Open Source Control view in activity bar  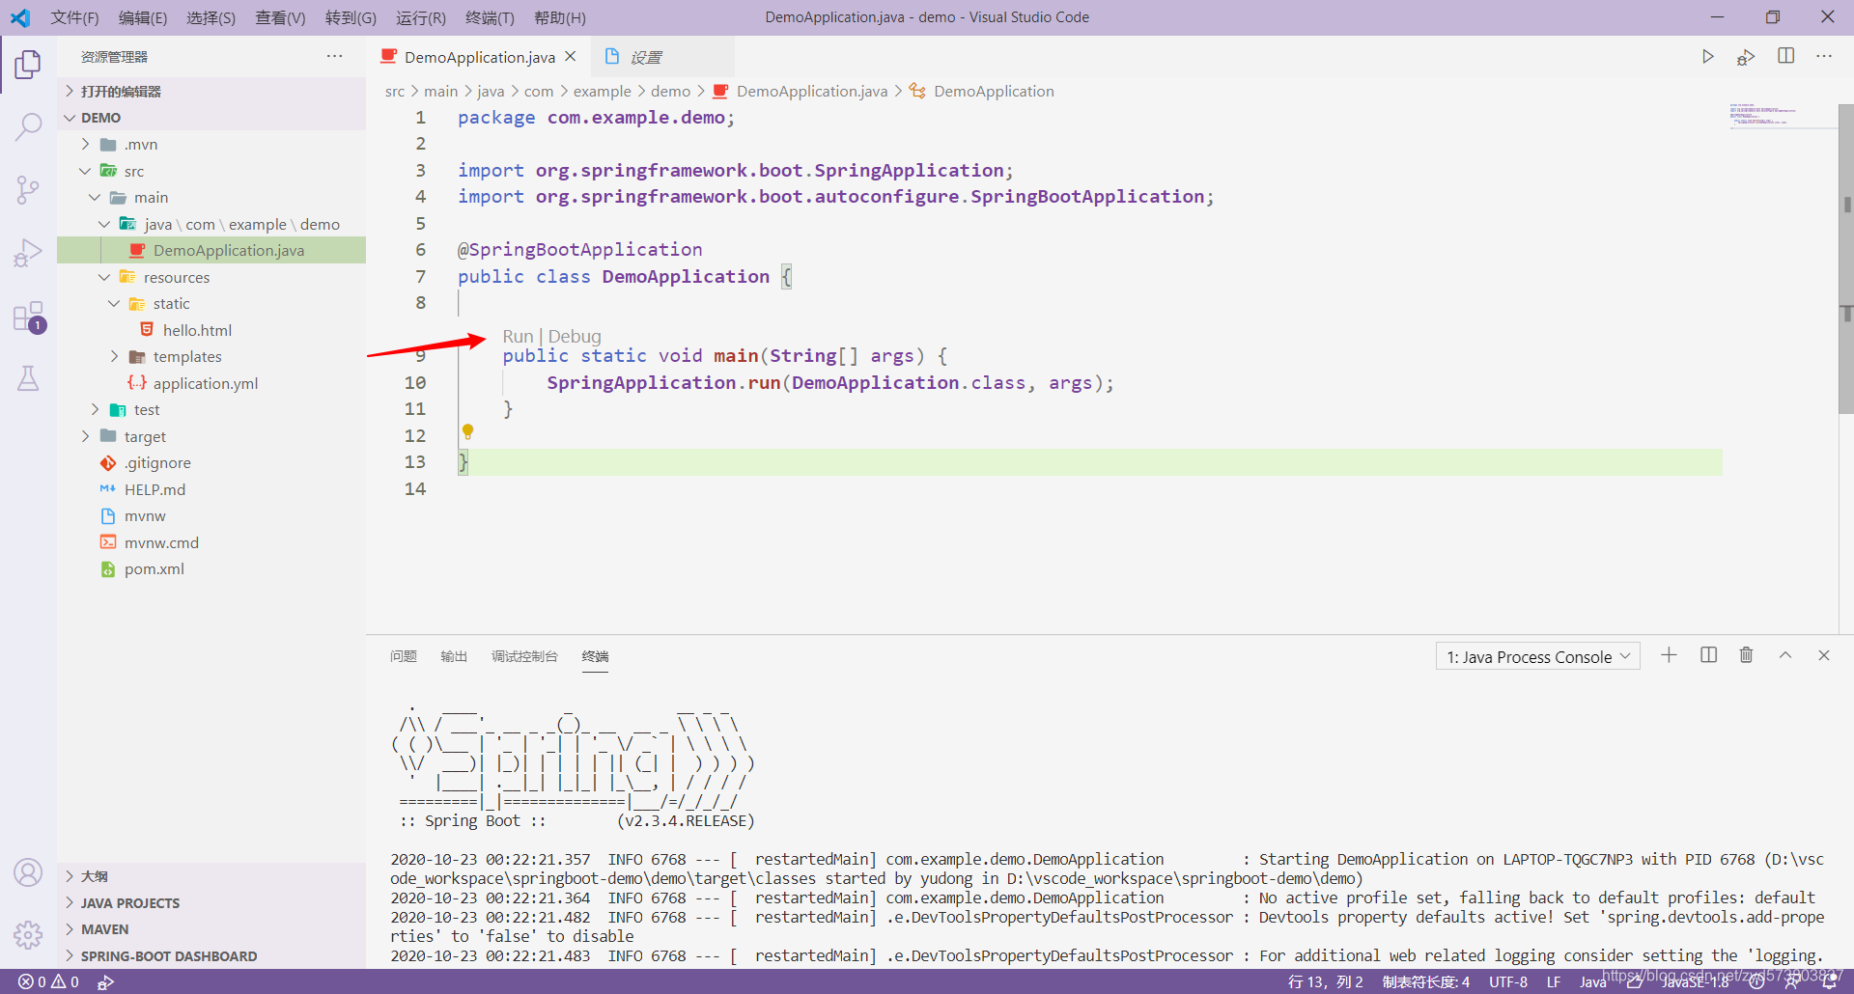[x=28, y=189]
